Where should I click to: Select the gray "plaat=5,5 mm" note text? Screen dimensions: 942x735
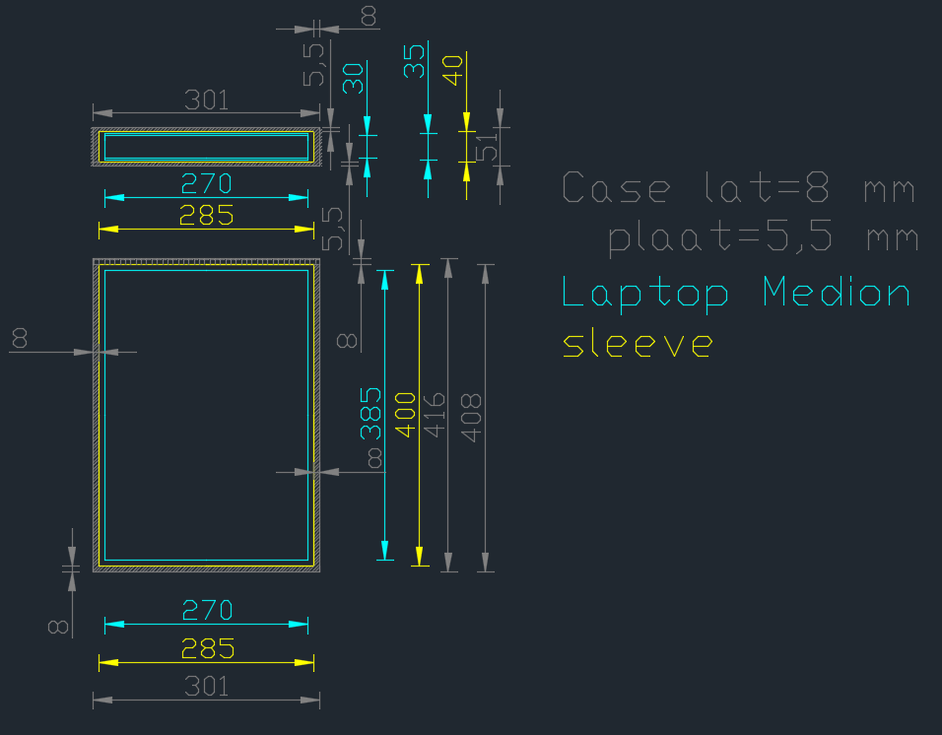(x=763, y=237)
